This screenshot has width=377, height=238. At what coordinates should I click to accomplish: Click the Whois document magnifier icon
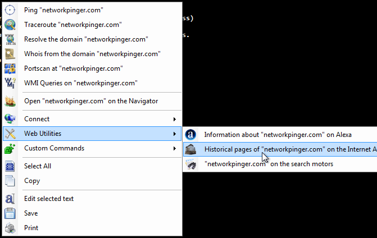(x=10, y=54)
